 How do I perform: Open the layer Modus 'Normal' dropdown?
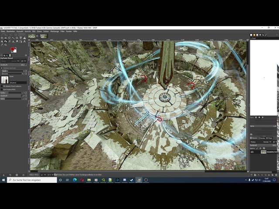pos(261,142)
